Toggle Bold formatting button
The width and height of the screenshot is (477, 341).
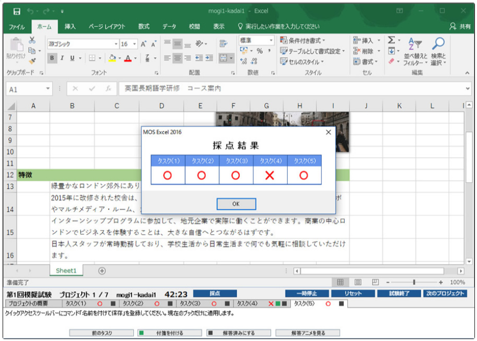[52, 58]
